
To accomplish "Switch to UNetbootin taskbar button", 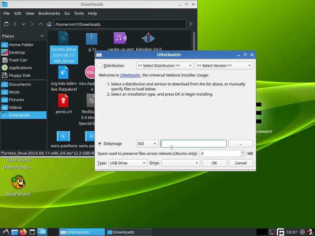I will (82, 232).
